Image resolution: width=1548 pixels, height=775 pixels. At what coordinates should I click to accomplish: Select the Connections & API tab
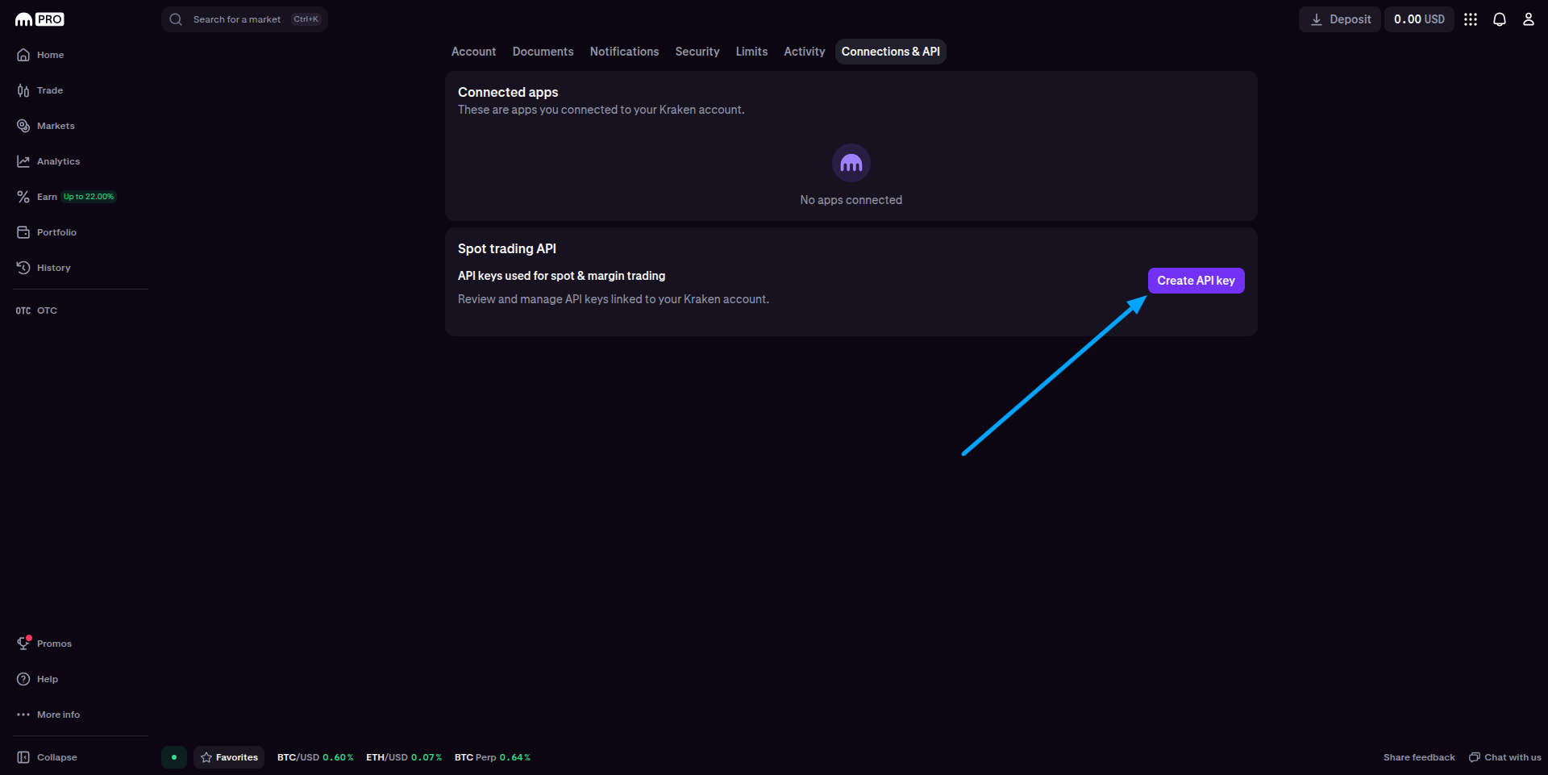pyautogui.click(x=891, y=52)
